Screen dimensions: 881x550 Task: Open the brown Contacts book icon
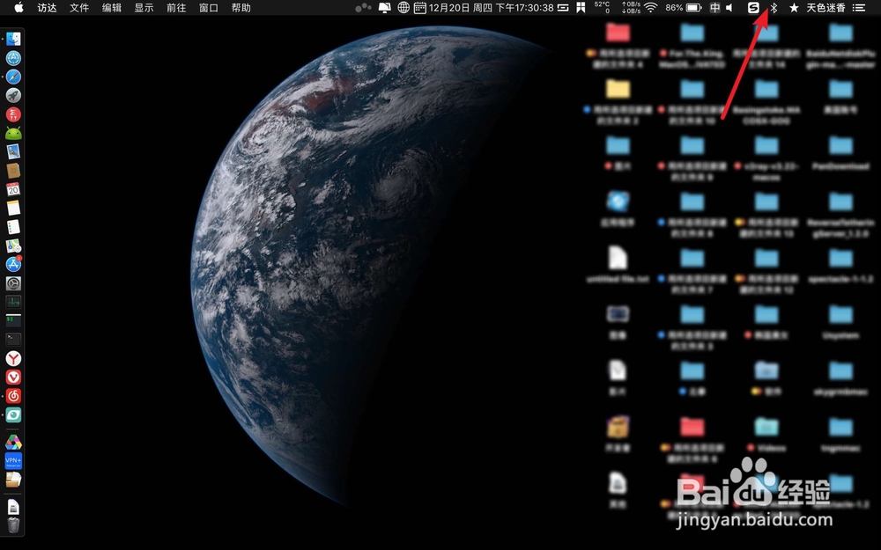coord(13,171)
